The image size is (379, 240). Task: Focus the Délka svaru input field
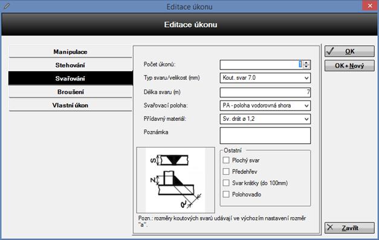coord(265,92)
